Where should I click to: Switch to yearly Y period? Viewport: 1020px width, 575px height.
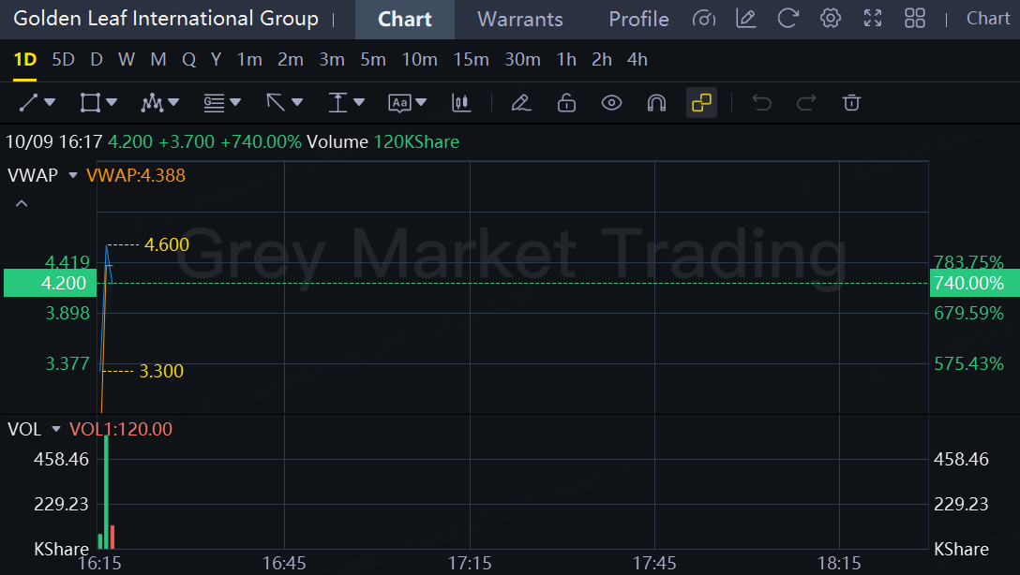(x=216, y=60)
